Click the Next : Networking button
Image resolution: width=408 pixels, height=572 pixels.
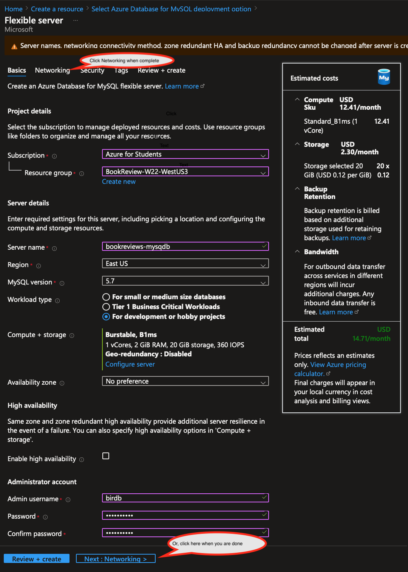tap(116, 559)
